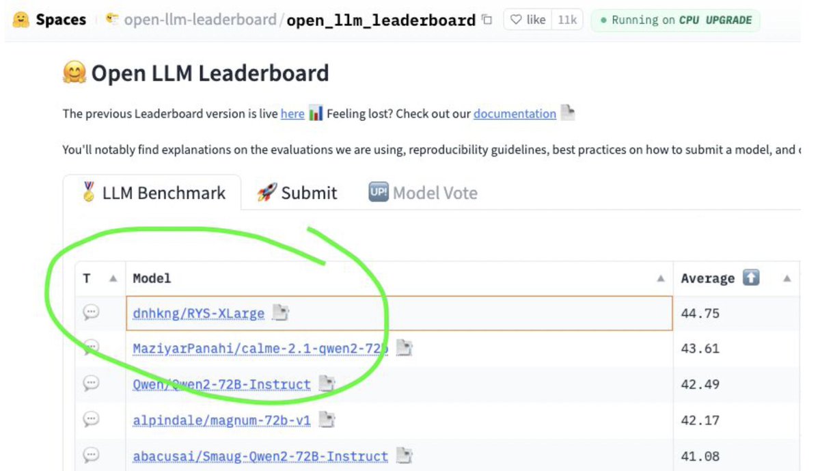Click the chat type icon in Qwen2-72B-Instruct row
Screen dimensions: 820x471
coord(91,383)
